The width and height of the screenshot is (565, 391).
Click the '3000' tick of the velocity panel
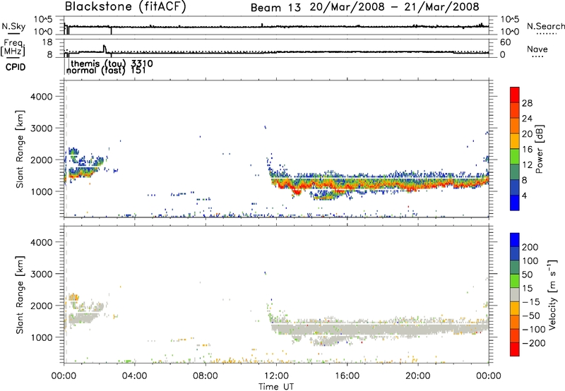[x=42, y=274]
